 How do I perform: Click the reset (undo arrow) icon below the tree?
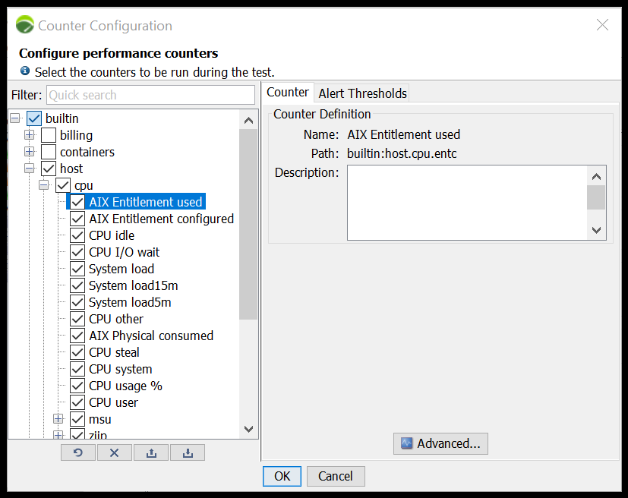coord(78,452)
